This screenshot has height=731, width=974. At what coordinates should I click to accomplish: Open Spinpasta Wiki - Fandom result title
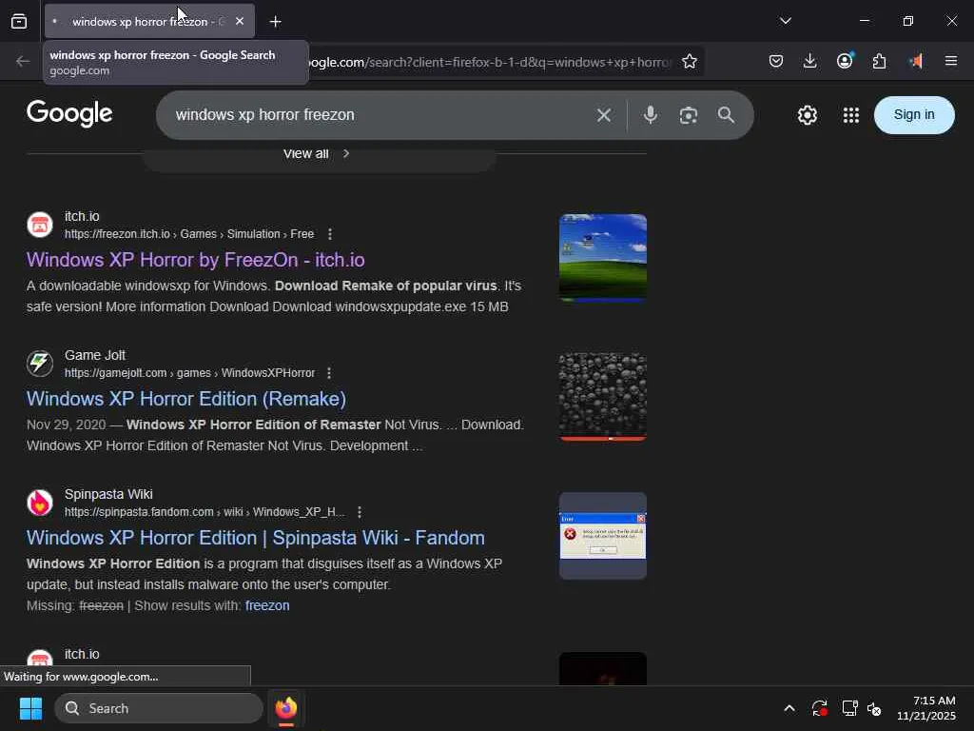point(255,538)
